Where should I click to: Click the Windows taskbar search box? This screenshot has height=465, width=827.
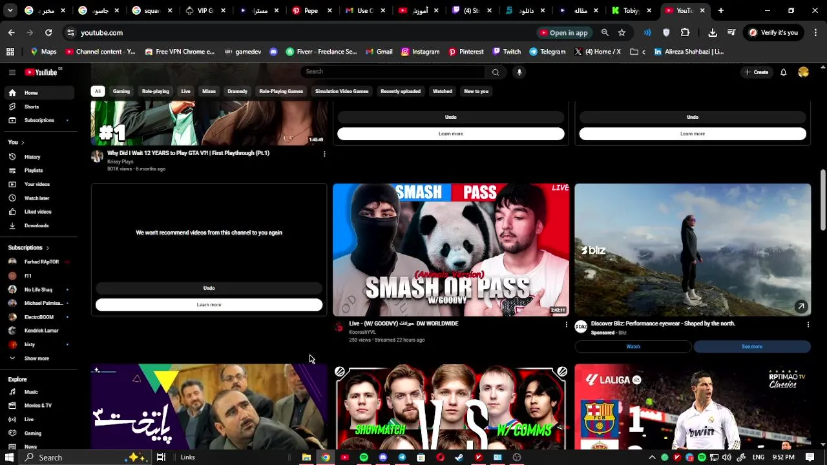(85, 457)
